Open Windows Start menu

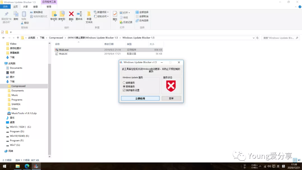click(x=4, y=166)
